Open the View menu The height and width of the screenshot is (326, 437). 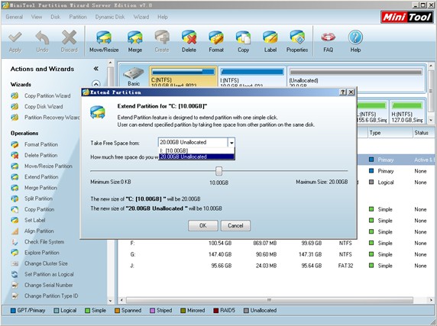(37, 17)
